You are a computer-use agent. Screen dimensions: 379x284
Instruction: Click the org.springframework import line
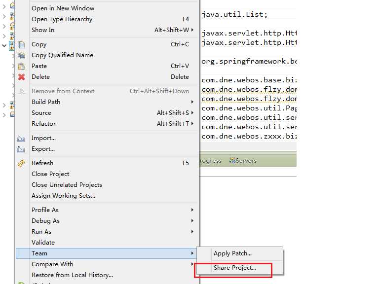[x=249, y=61]
